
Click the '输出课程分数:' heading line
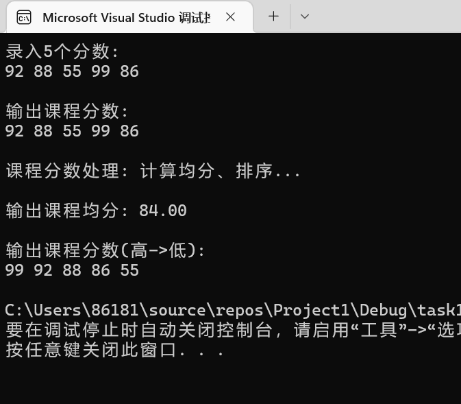pyautogui.click(x=67, y=111)
